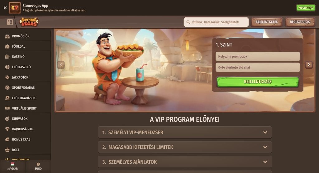The width and height of the screenshot is (319, 173).
Task: Click the green Bejelentkezés button in banner
Action: click(258, 82)
